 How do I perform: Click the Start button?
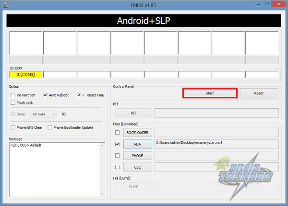point(210,93)
